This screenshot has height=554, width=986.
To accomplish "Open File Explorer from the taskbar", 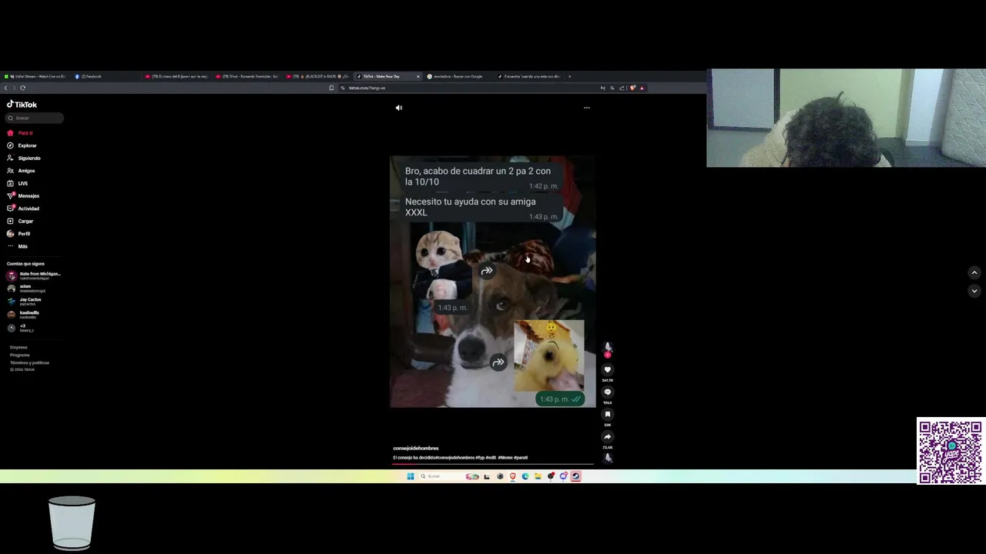I will click(538, 476).
